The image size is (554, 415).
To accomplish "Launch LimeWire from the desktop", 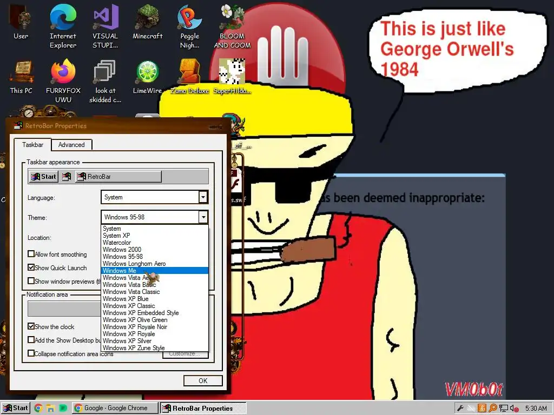I will (147, 77).
